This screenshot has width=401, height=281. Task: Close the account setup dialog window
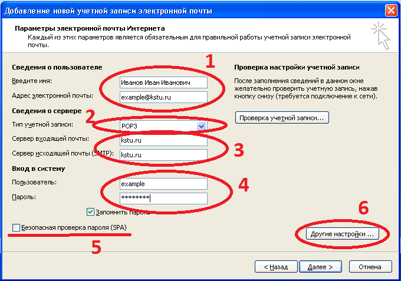click(x=390, y=10)
